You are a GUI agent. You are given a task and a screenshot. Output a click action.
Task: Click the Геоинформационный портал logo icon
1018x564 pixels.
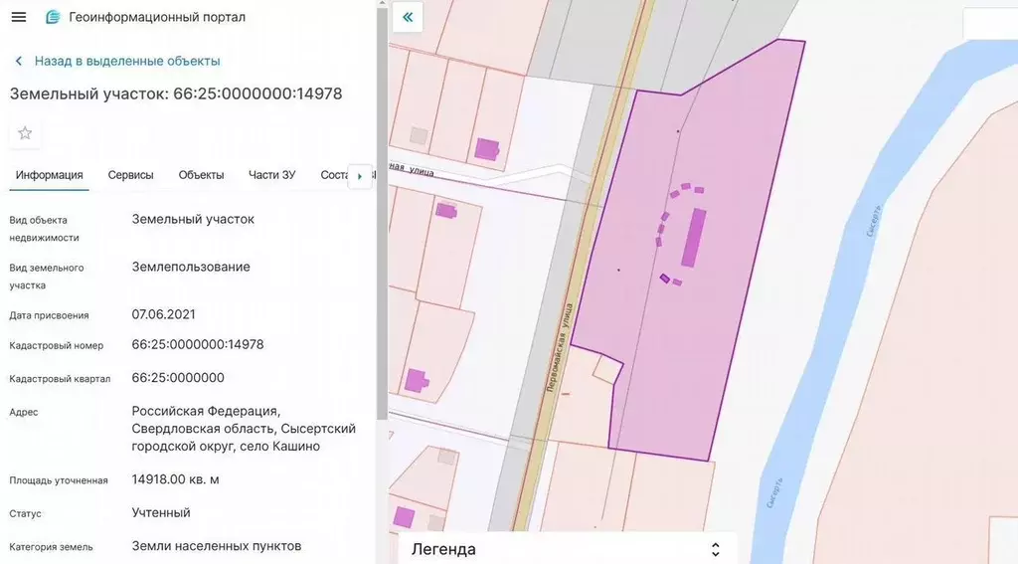[x=53, y=17]
